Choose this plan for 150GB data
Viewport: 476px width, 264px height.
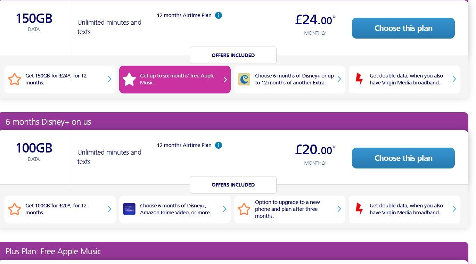pyautogui.click(x=403, y=28)
